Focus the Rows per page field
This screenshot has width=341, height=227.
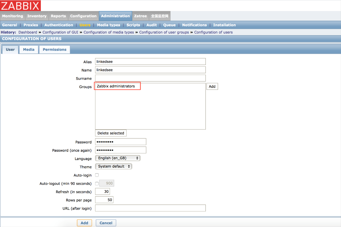tap(104, 200)
